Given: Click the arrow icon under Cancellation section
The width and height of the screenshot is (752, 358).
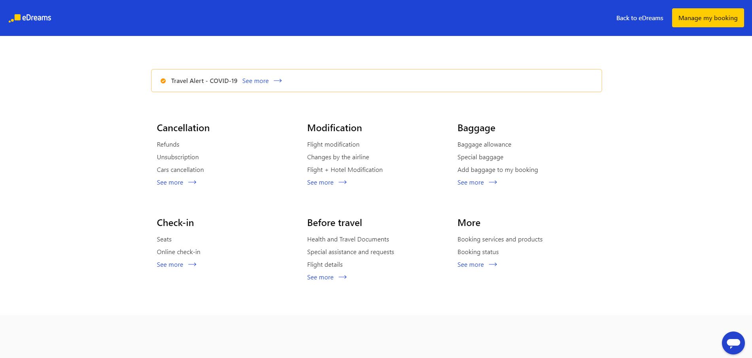Looking at the screenshot, I should [x=192, y=183].
